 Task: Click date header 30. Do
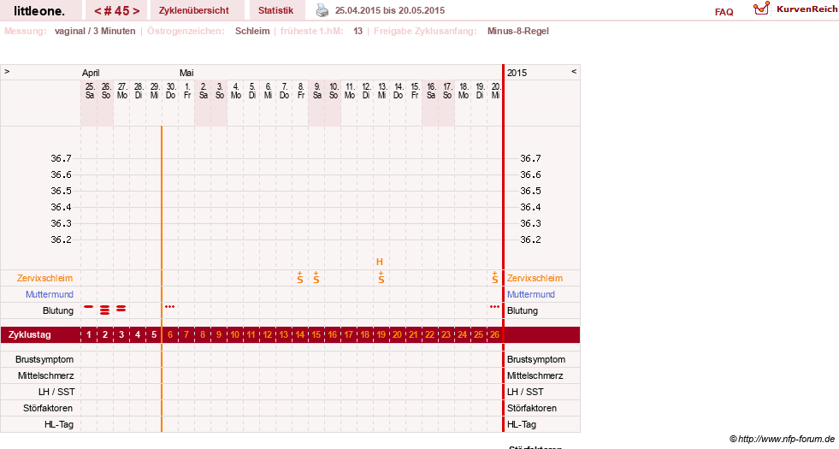171,91
